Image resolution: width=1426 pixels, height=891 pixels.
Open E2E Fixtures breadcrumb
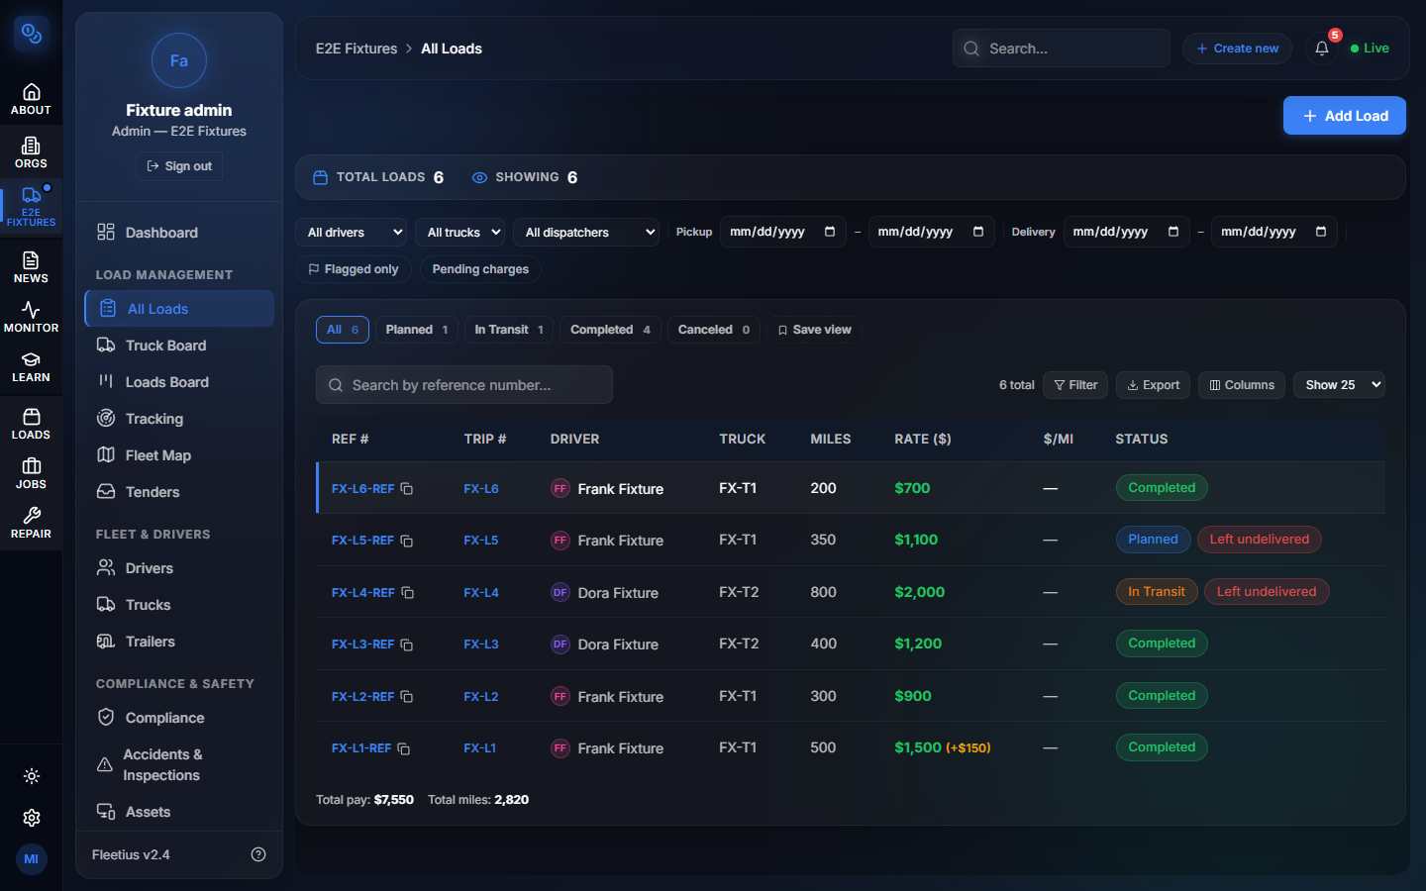coord(356,49)
